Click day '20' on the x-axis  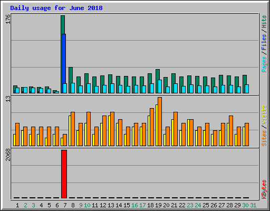166,205
